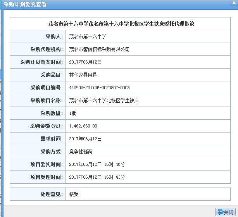This screenshot has width=238, height=217.
Task: Click the amount value 1,462,860.00
Action: coord(83,126)
